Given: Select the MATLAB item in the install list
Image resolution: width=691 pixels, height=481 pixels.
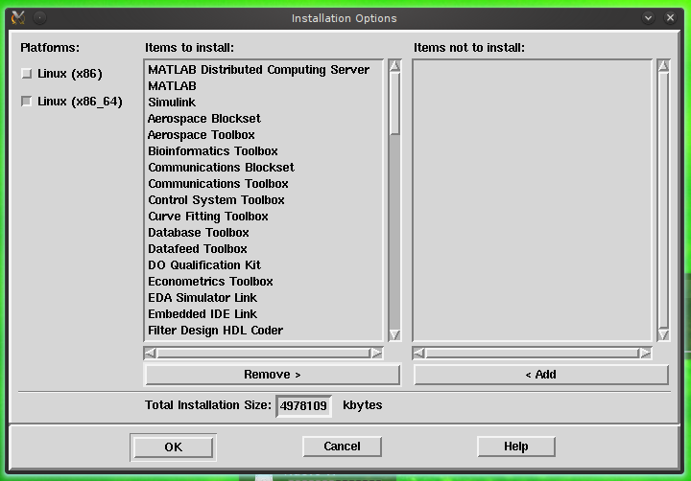Looking at the screenshot, I should tap(263, 86).
